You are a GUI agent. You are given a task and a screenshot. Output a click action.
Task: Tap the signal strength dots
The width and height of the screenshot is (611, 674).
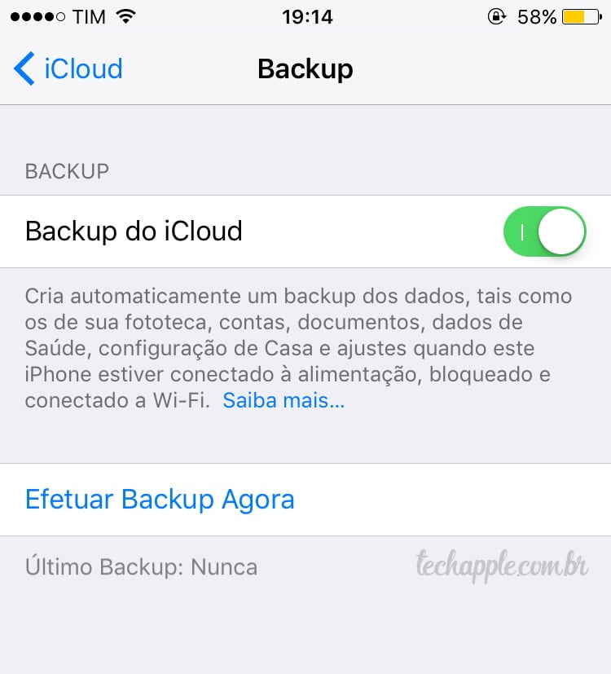37,17
